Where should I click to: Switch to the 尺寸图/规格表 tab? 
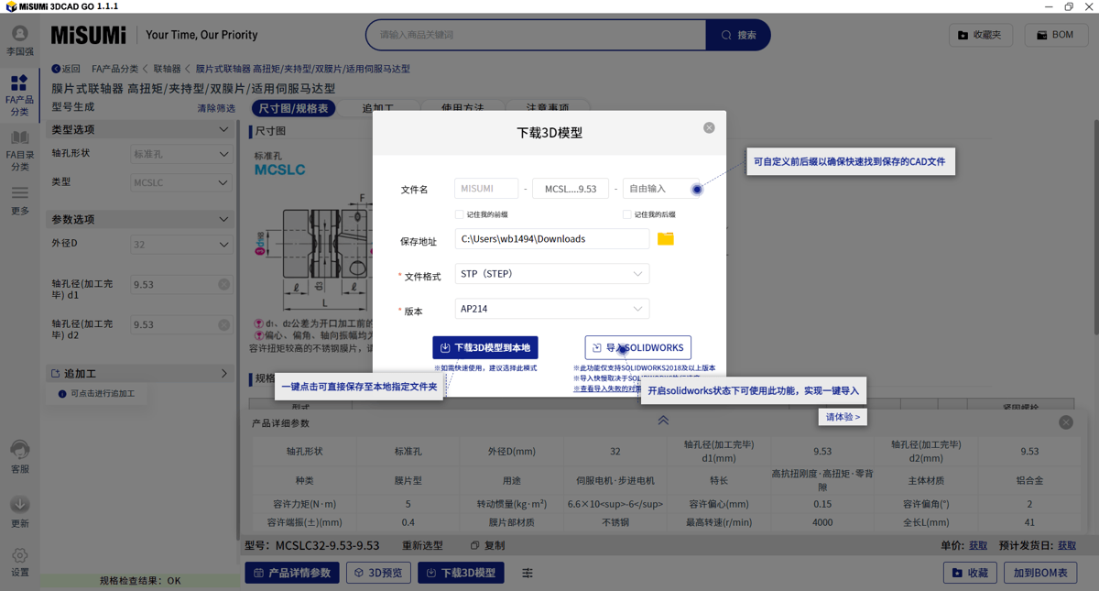pos(293,108)
